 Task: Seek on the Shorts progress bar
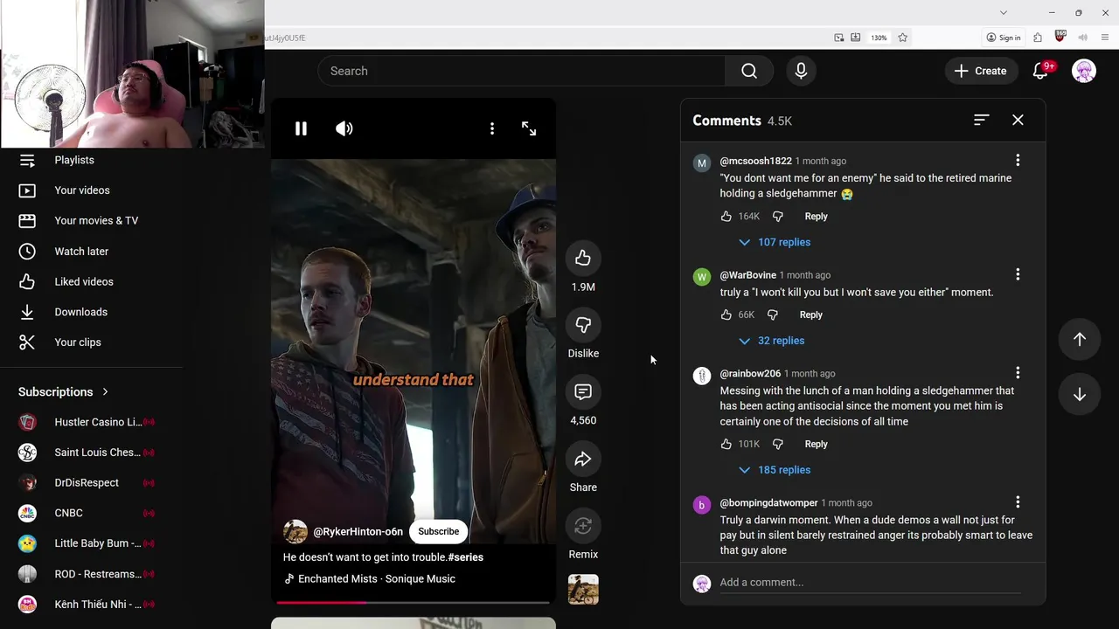(x=413, y=602)
